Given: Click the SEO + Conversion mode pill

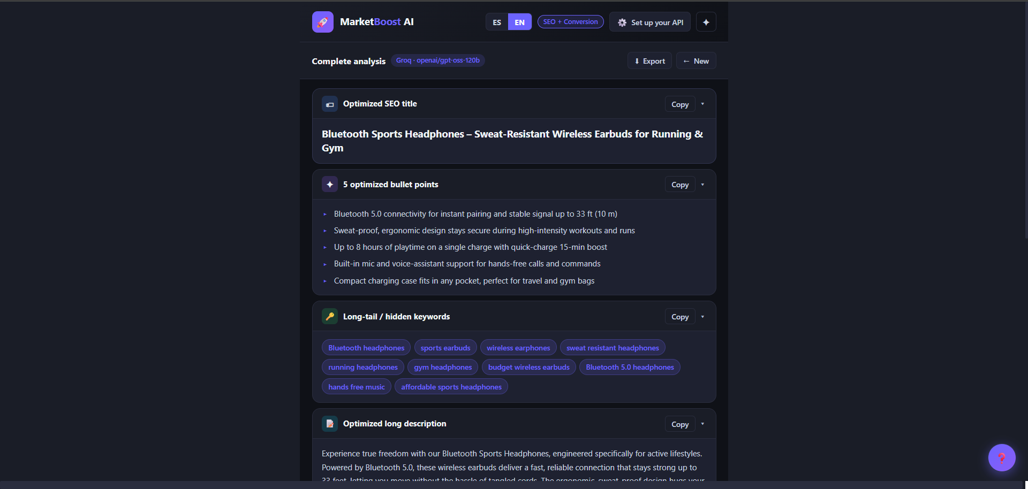Looking at the screenshot, I should click(570, 21).
